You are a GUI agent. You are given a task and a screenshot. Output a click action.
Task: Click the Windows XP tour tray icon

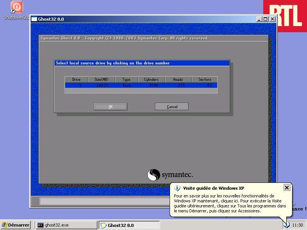tap(287, 225)
